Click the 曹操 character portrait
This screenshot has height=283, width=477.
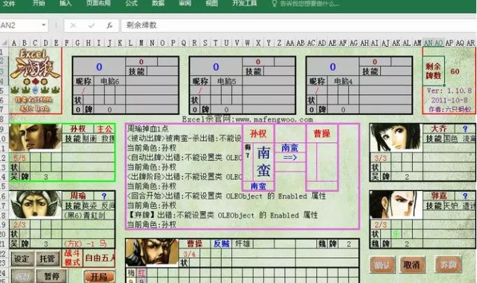pyautogui.click(x=152, y=252)
